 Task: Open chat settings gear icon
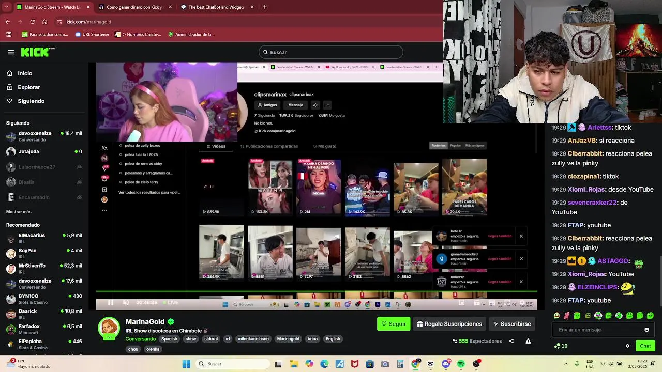[x=627, y=346]
